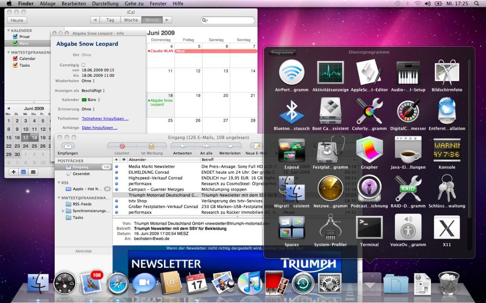This screenshot has width=486, height=303.
Task: Open the Terminal utility icon
Action: point(369,227)
